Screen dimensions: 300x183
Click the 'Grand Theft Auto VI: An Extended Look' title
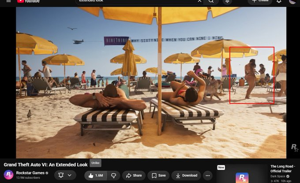click(x=45, y=165)
